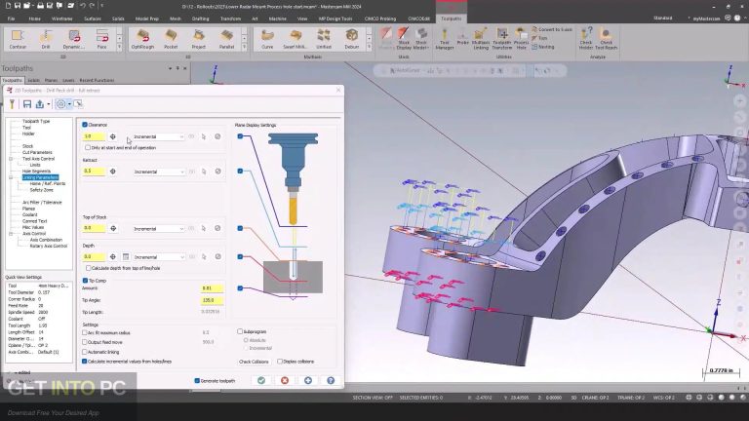Toggle Calculate incremental values from holes/lines
749x421 pixels.
85,362
